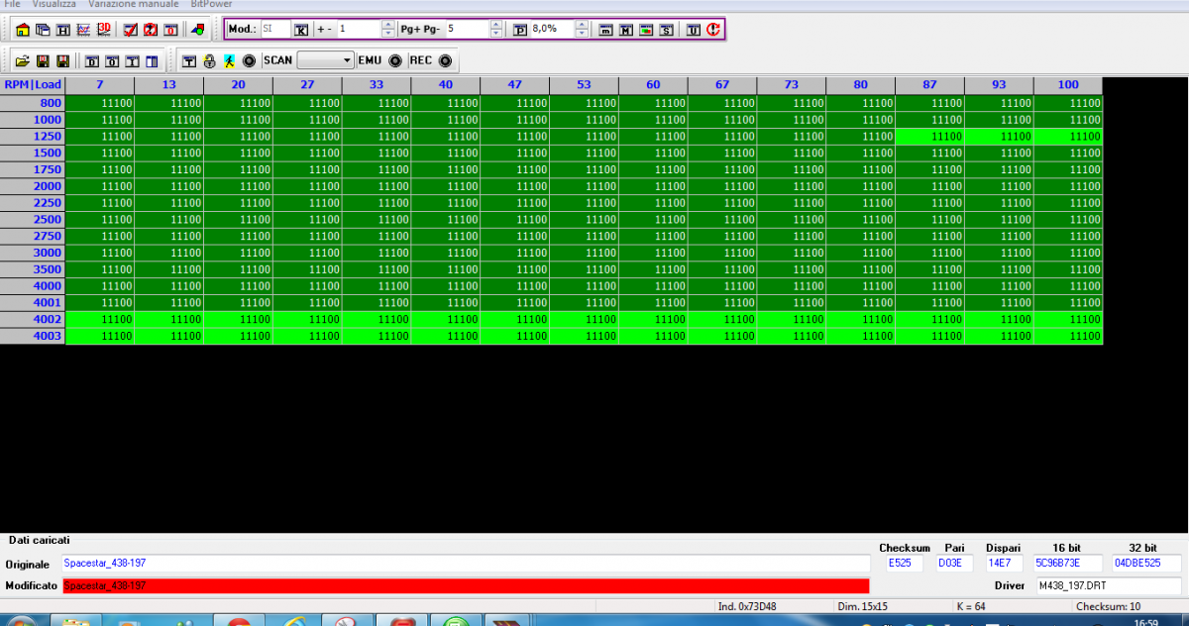Click the red zero icon in top toolbar
This screenshot has width=1189, height=626.
[x=170, y=30]
